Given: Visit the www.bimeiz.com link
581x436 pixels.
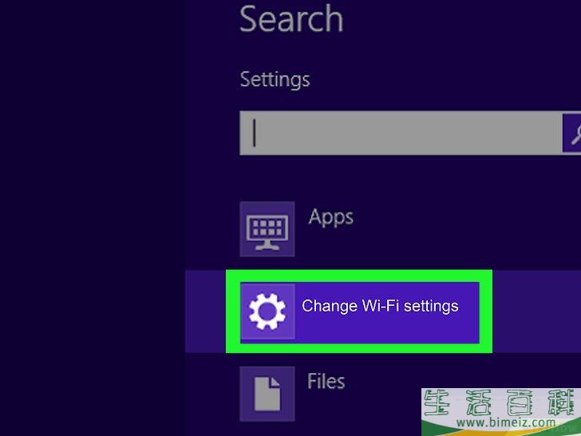Looking at the screenshot, I should point(500,422).
